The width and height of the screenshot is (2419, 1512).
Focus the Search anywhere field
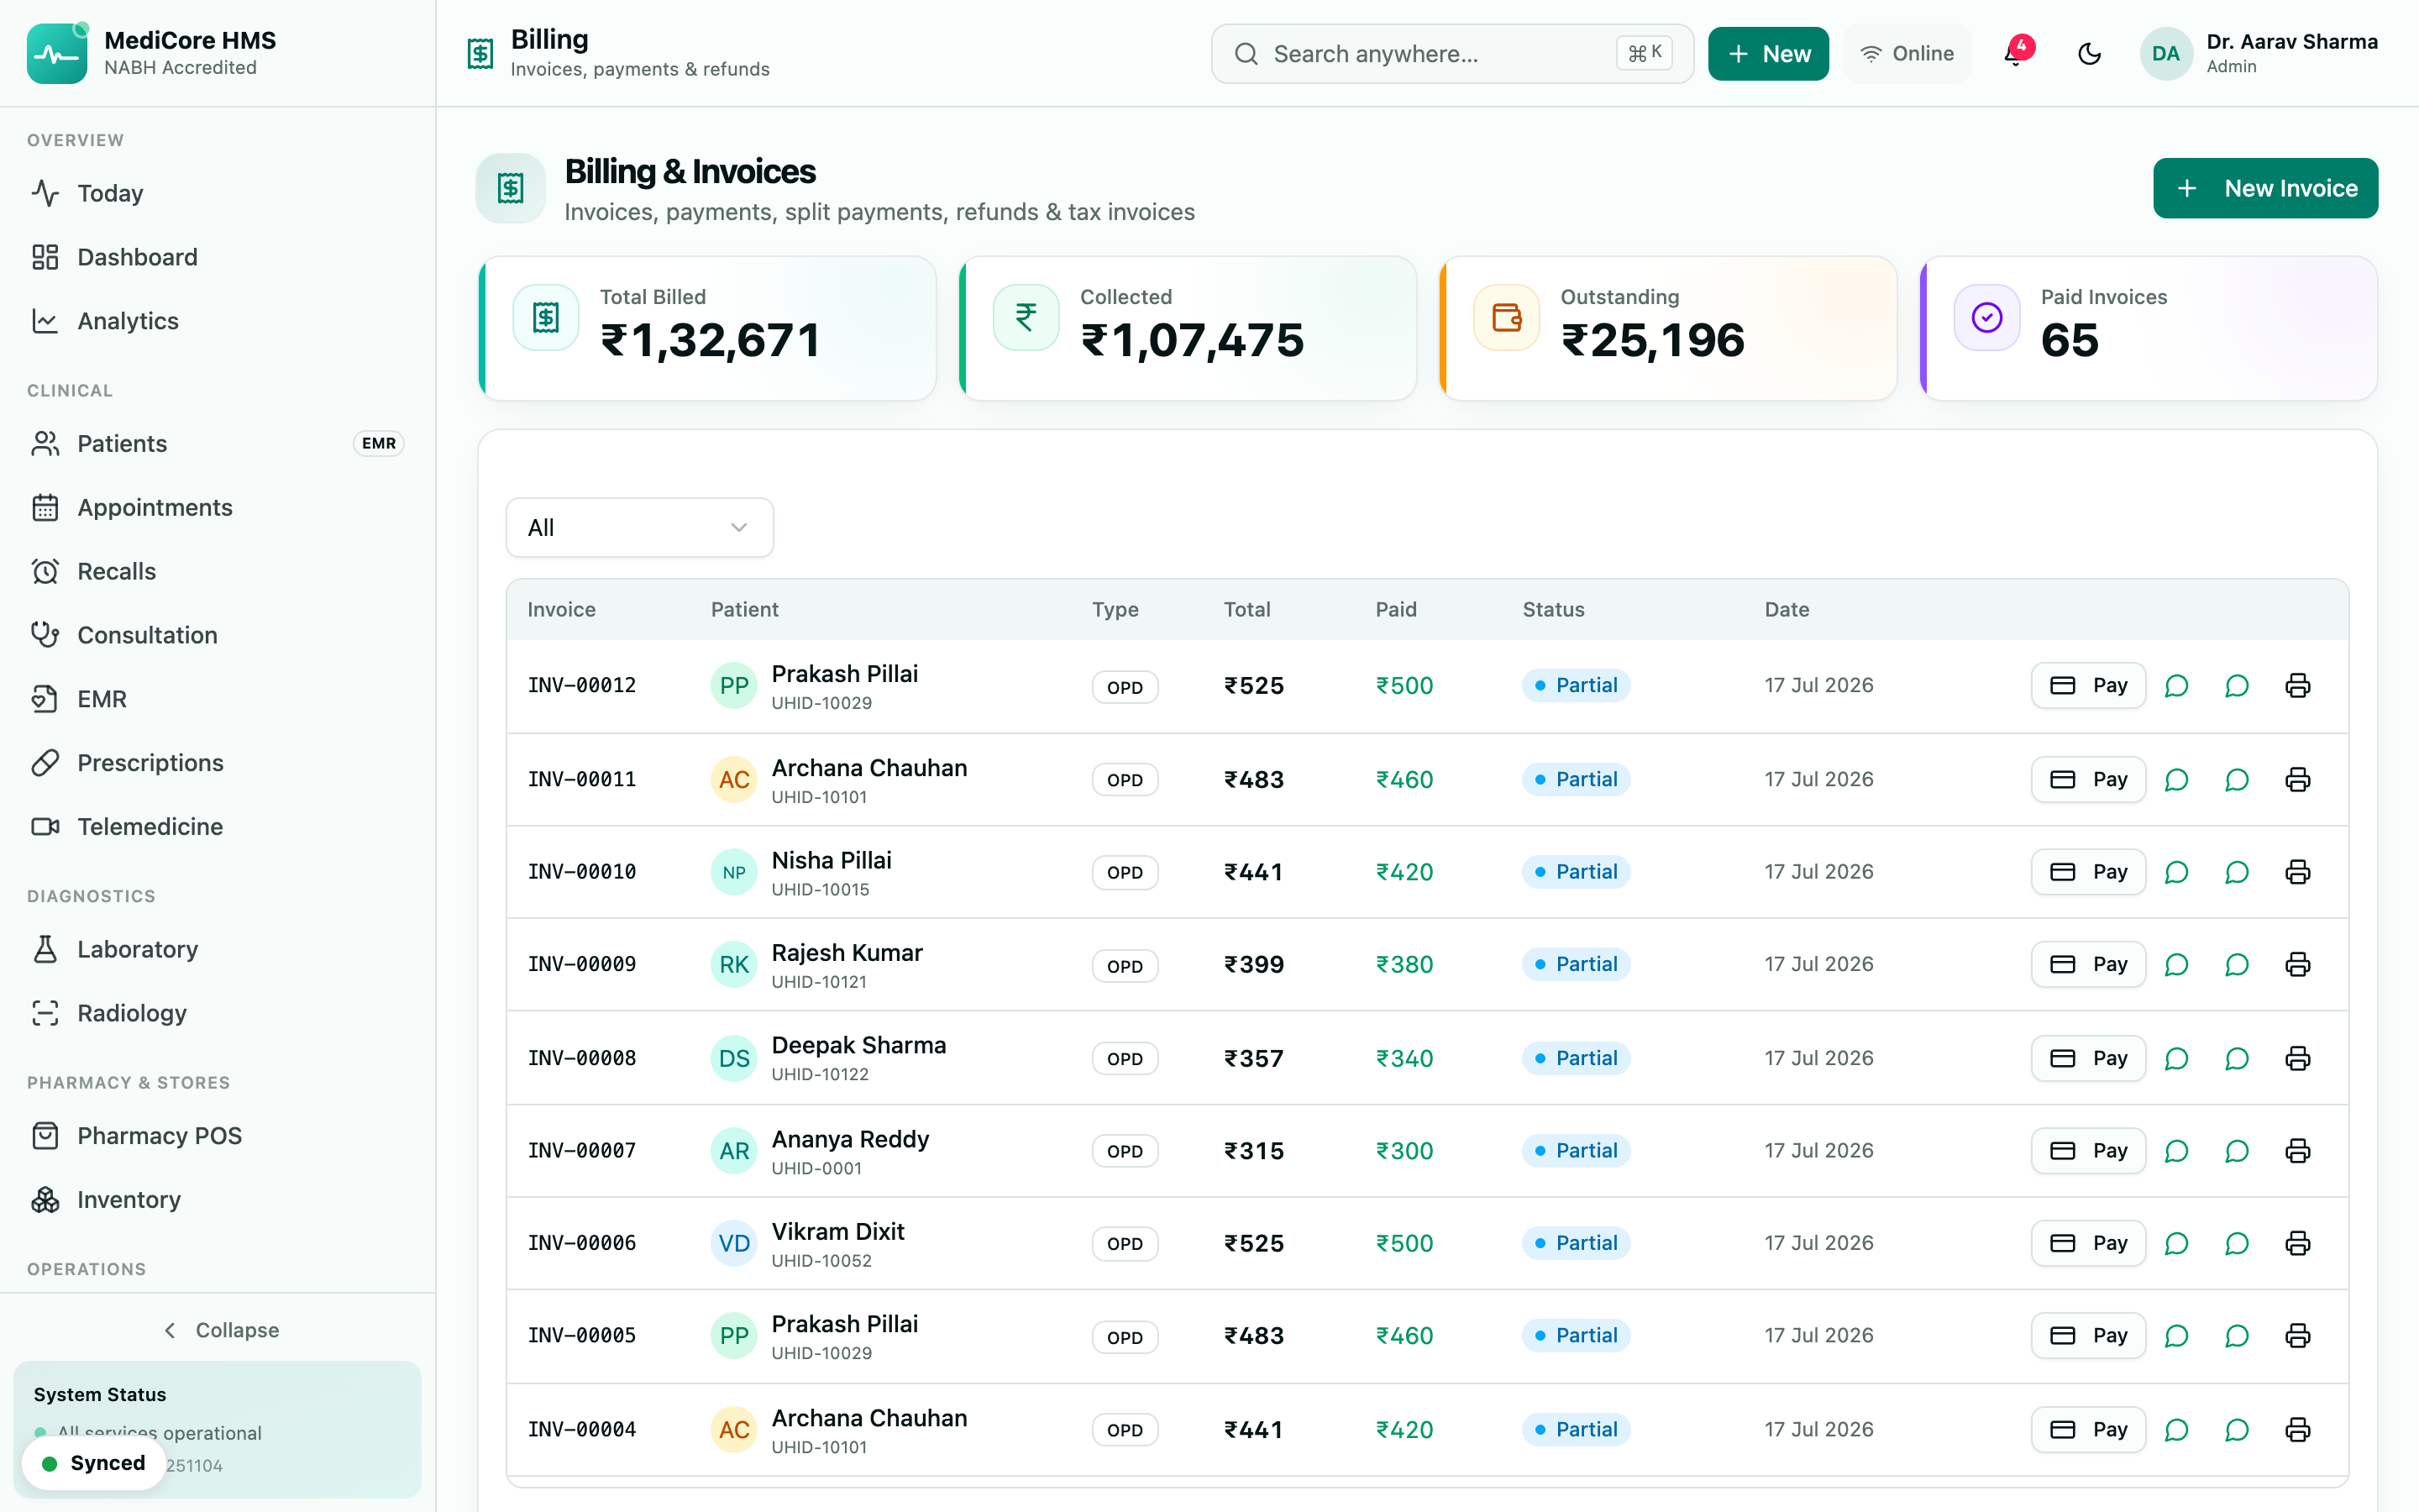pyautogui.click(x=1452, y=54)
